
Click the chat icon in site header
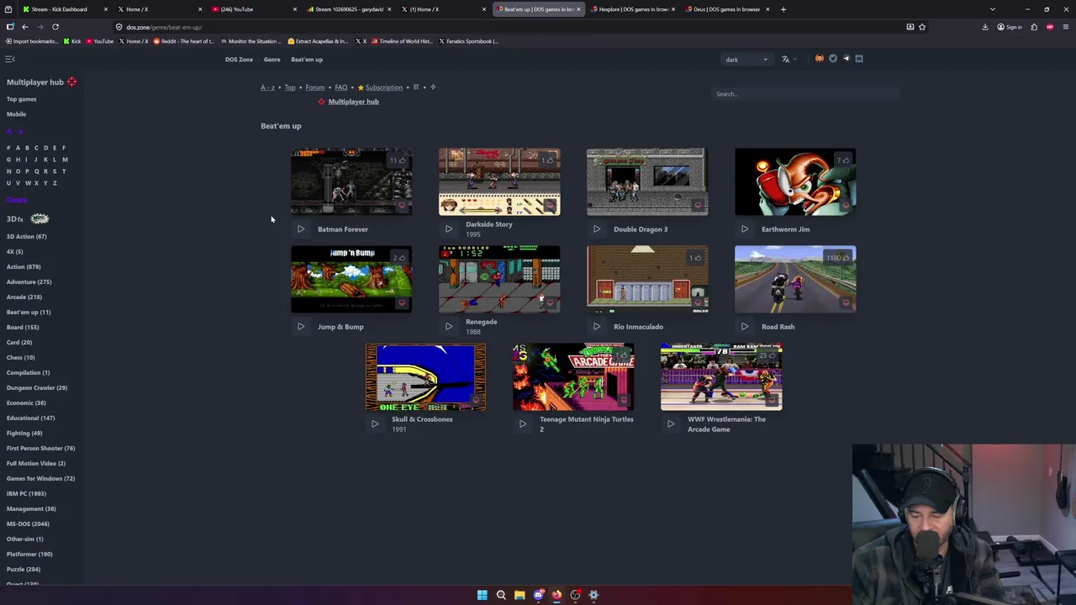pyautogui.click(x=858, y=59)
